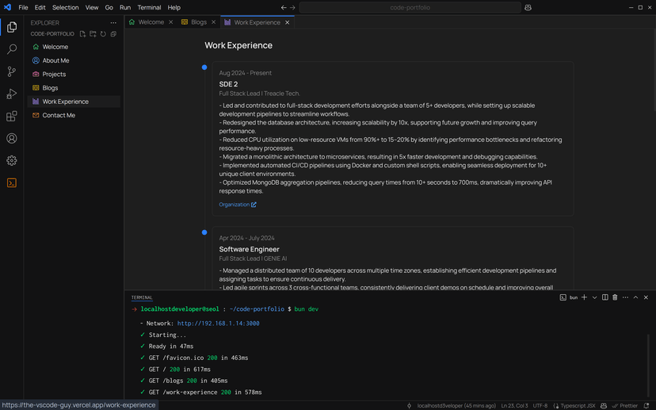Click localhostd3veloper blame info in status bar
The height and width of the screenshot is (410, 656).
pos(456,405)
